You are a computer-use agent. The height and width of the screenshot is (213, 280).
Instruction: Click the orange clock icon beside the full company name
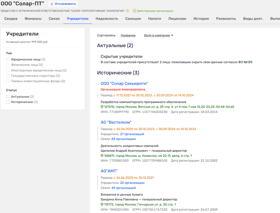(x=128, y=11)
